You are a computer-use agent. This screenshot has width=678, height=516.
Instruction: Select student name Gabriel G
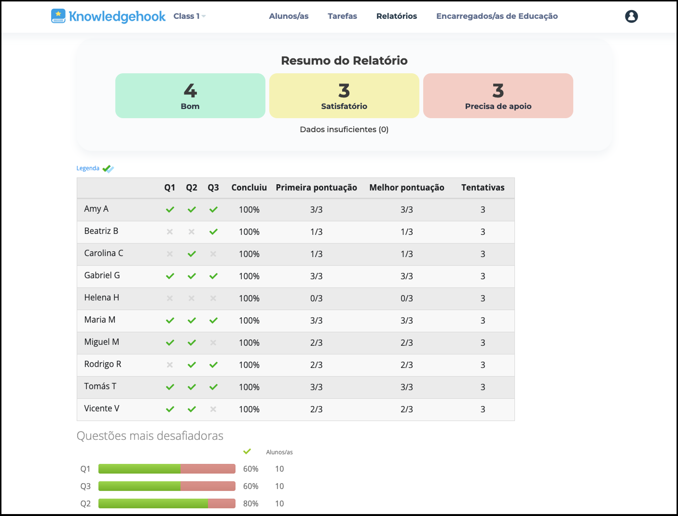coord(102,275)
